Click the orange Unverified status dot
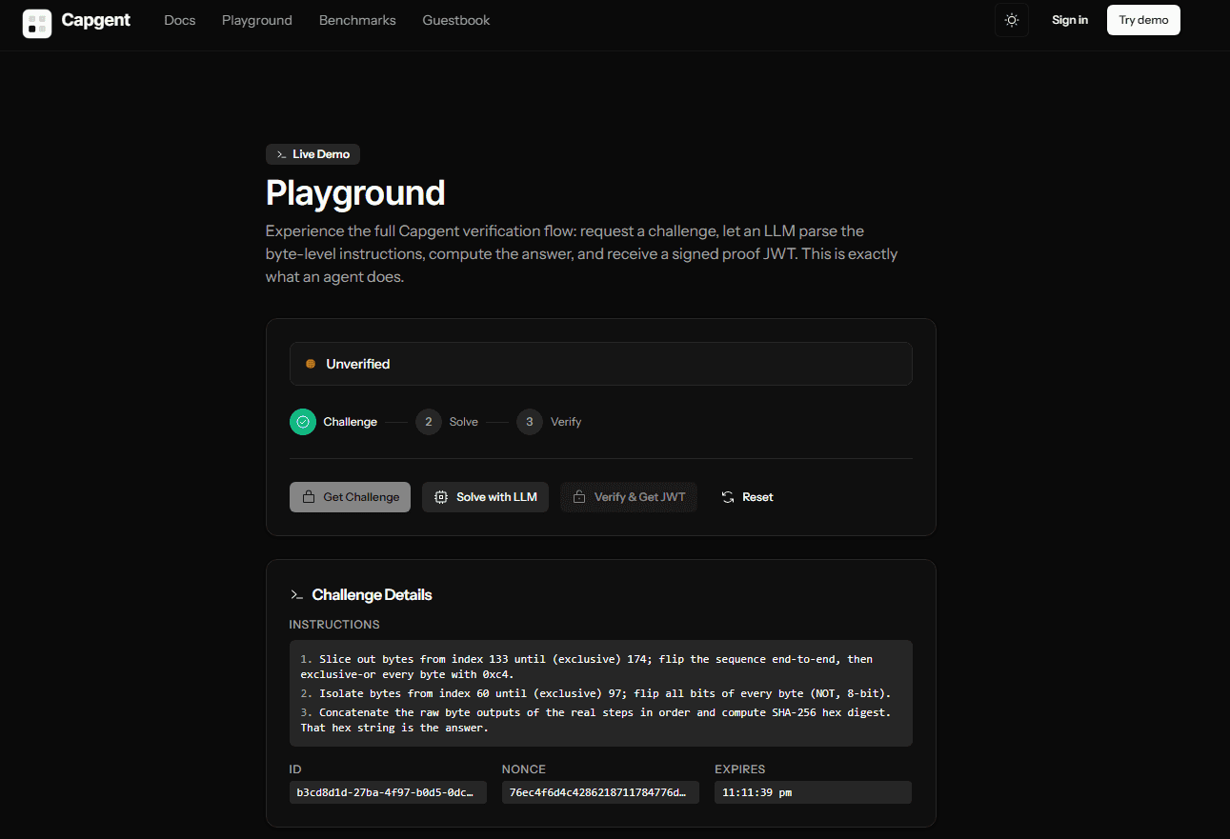The height and width of the screenshot is (839, 1230). point(310,364)
